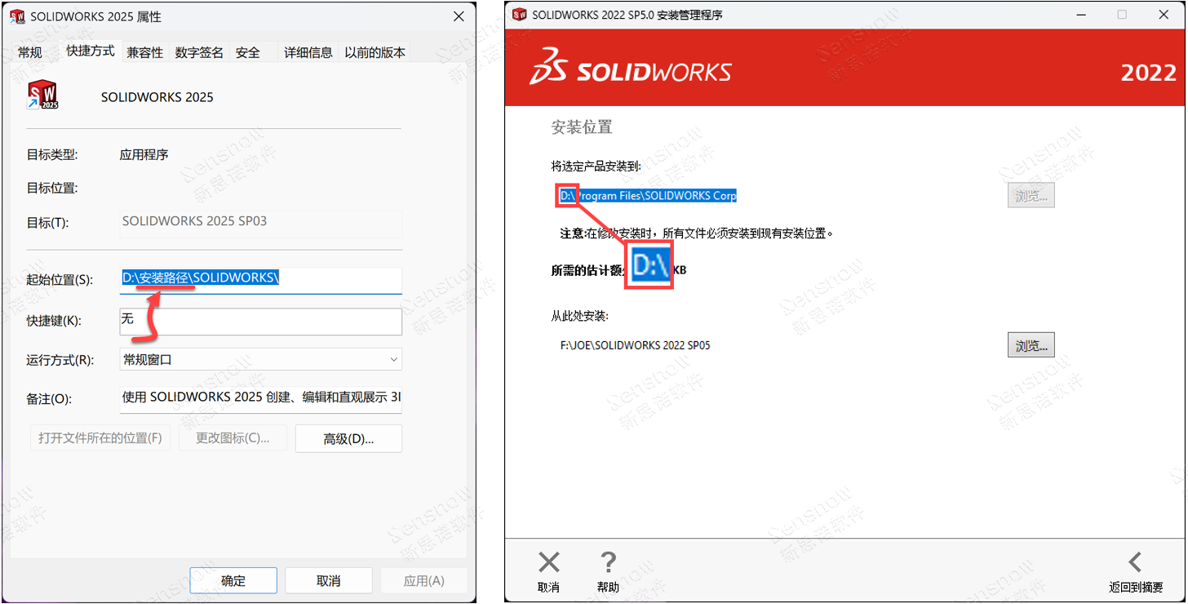The height and width of the screenshot is (604, 1188).
Task: Click the properties dialog title bar icon
Action: coord(16,16)
